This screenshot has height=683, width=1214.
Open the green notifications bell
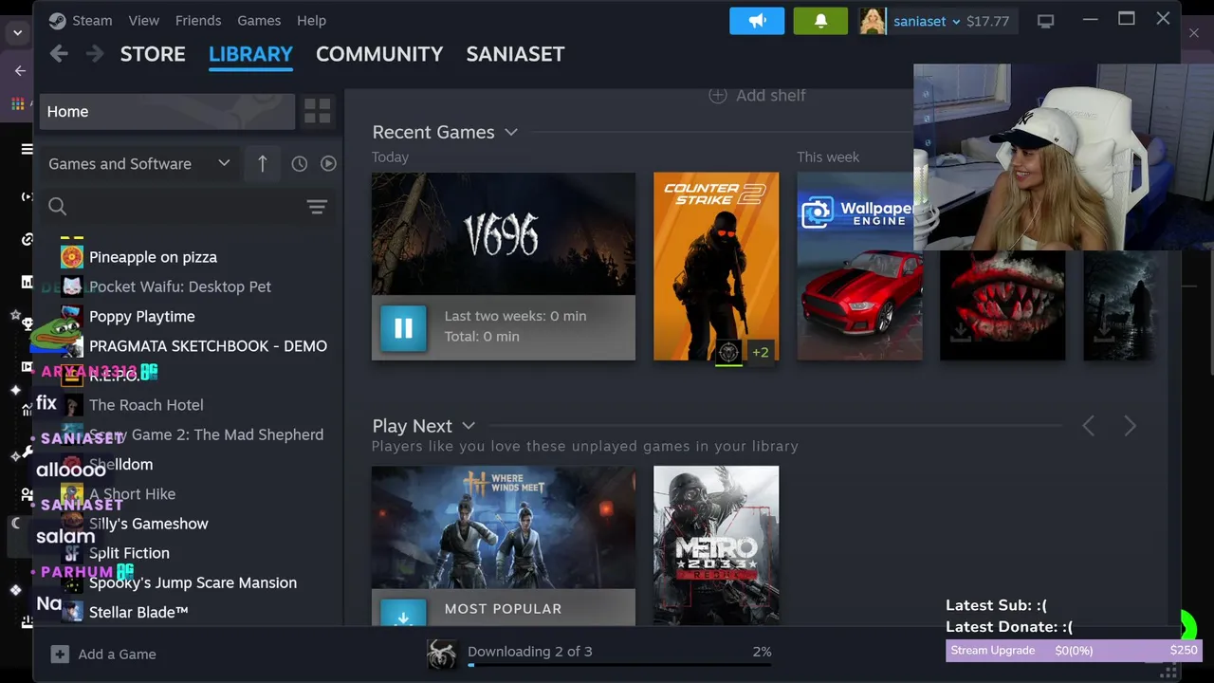[x=820, y=20]
